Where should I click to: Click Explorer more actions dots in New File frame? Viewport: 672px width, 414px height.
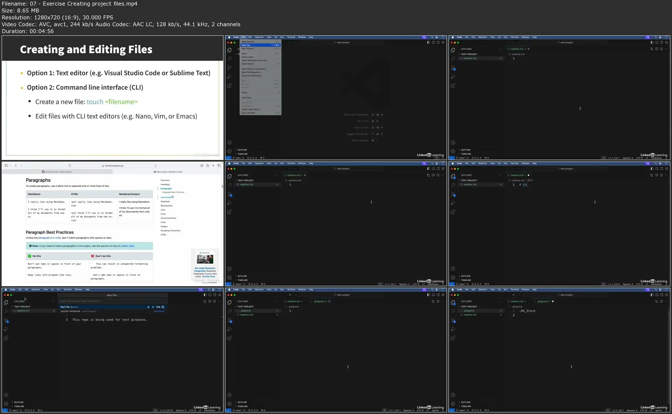53,301
